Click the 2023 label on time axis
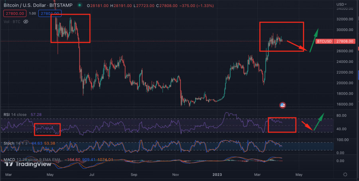 point(217,174)
